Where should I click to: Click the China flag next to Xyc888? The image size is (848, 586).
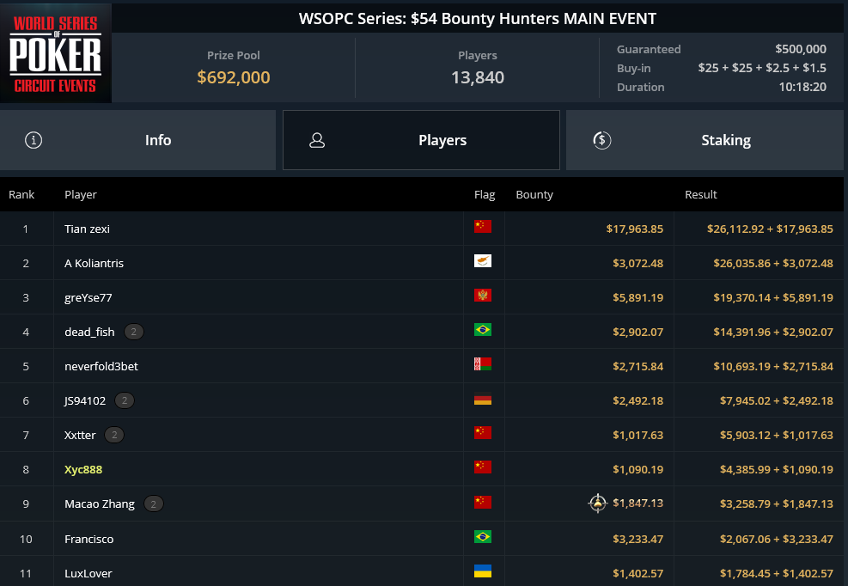[x=482, y=467]
